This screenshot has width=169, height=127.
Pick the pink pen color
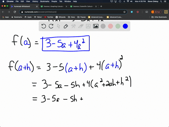111,26
